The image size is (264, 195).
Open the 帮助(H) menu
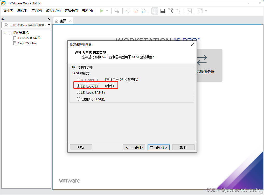pos(87,11)
